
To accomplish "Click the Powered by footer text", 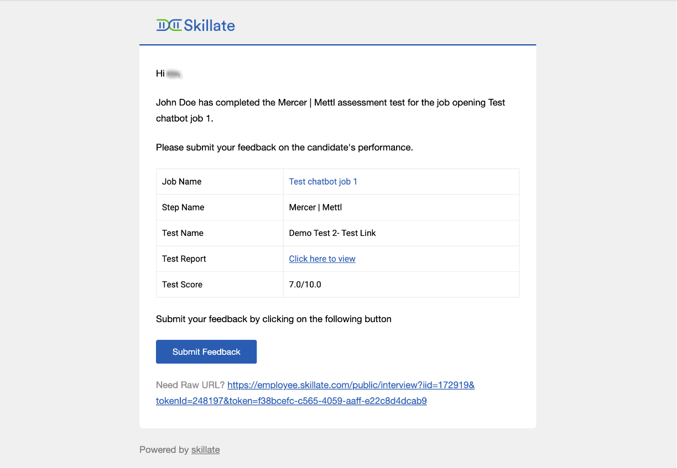I will point(164,450).
